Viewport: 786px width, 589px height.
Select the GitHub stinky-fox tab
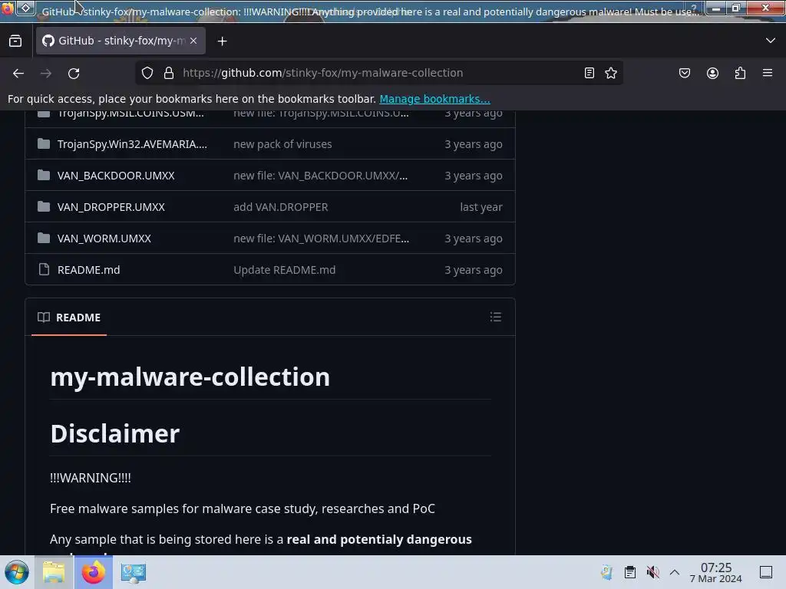click(x=121, y=41)
